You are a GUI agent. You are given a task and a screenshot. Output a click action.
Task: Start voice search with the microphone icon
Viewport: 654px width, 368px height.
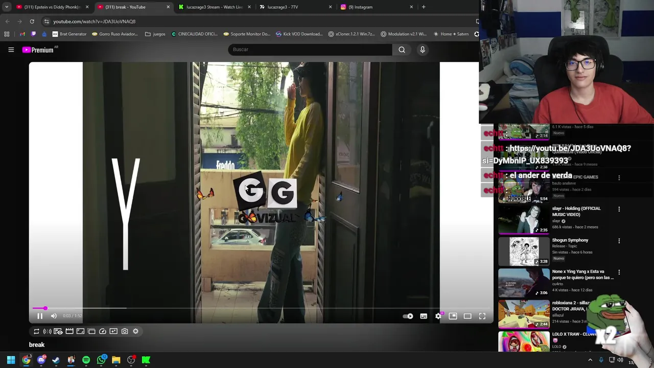[423, 50]
